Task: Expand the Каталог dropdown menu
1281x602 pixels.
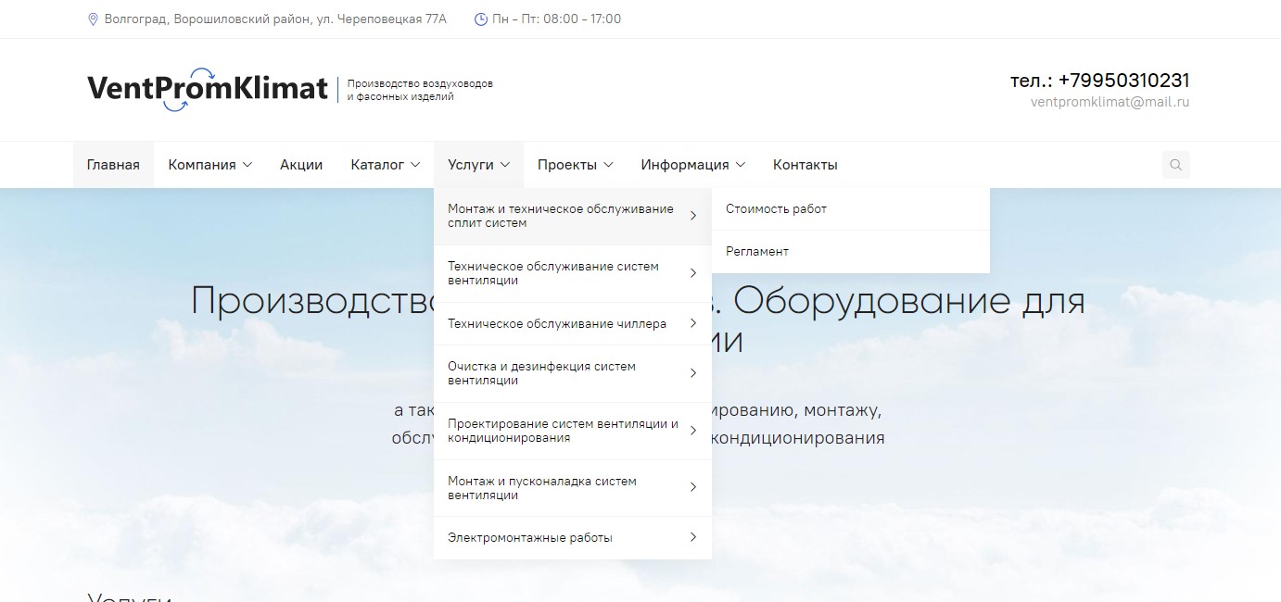Action: (385, 165)
